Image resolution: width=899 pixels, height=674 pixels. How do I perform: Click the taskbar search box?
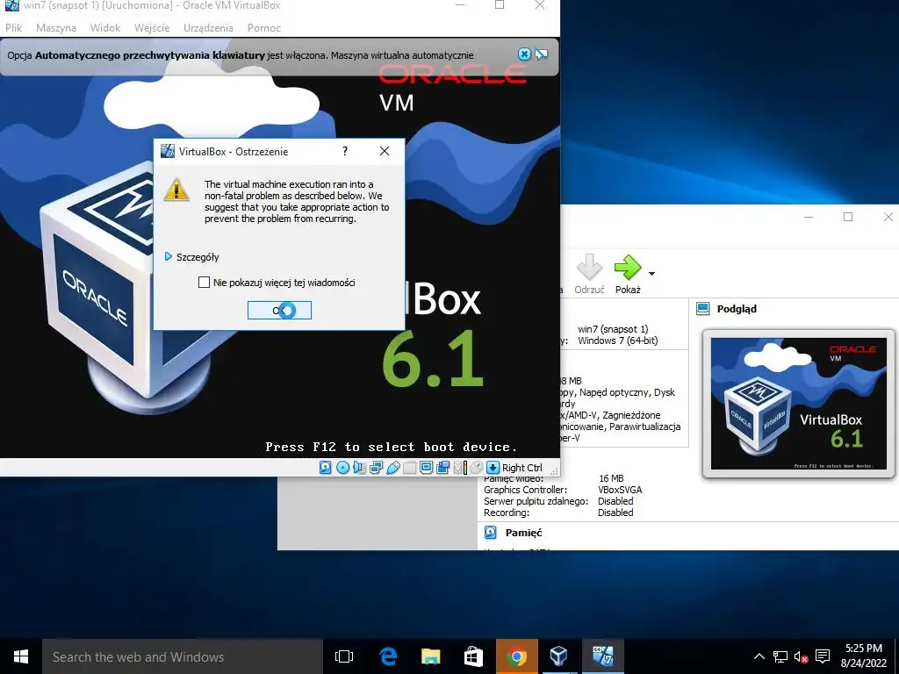pyautogui.click(x=183, y=656)
